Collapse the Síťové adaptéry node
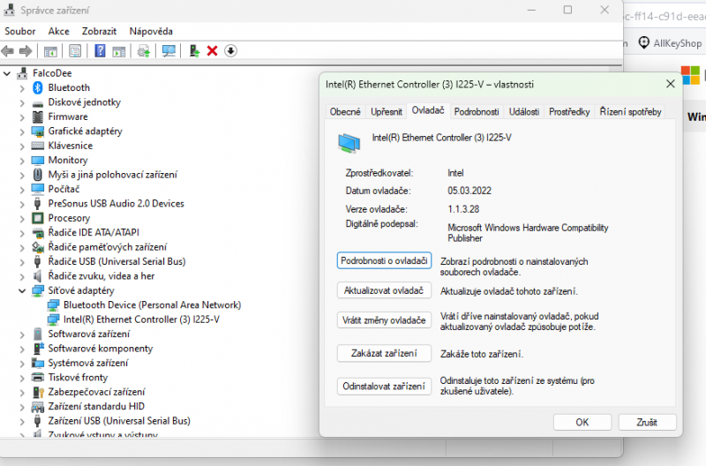Screen dimensions: 706x466 21,291
